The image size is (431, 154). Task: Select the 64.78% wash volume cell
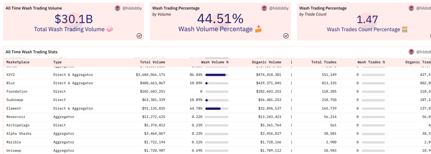(196, 109)
